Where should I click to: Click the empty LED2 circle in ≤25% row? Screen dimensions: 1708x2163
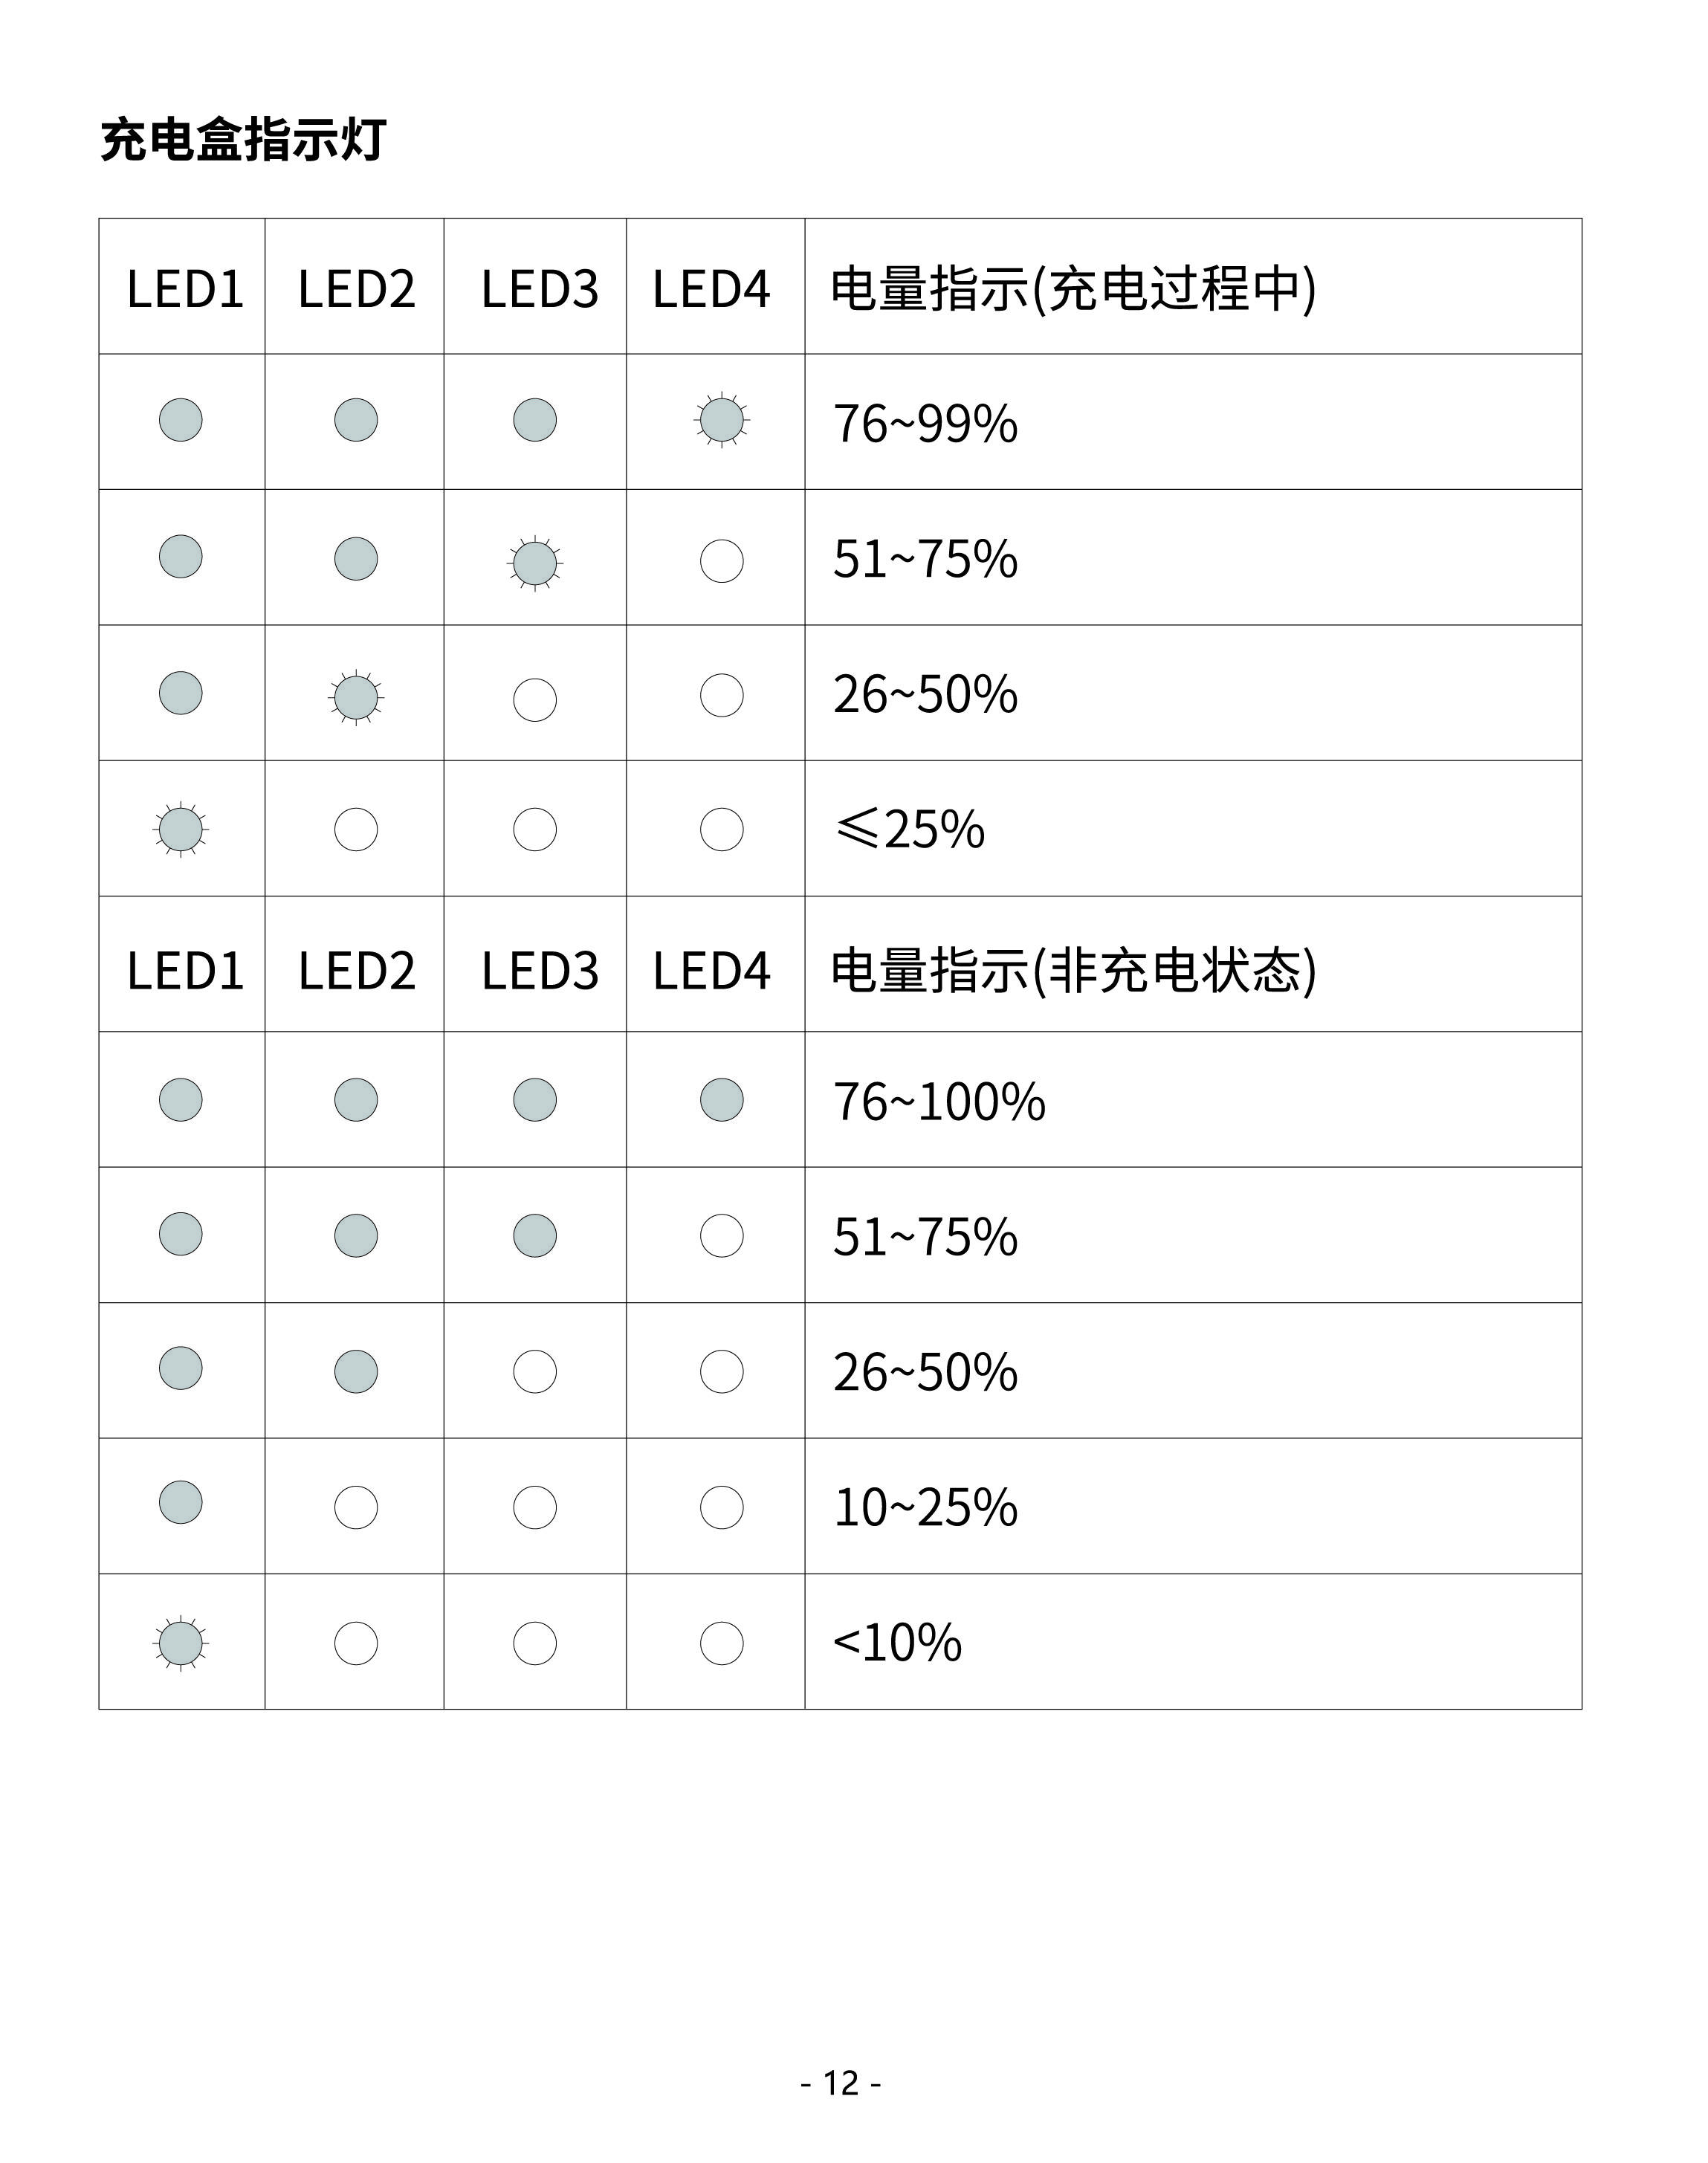356,829
